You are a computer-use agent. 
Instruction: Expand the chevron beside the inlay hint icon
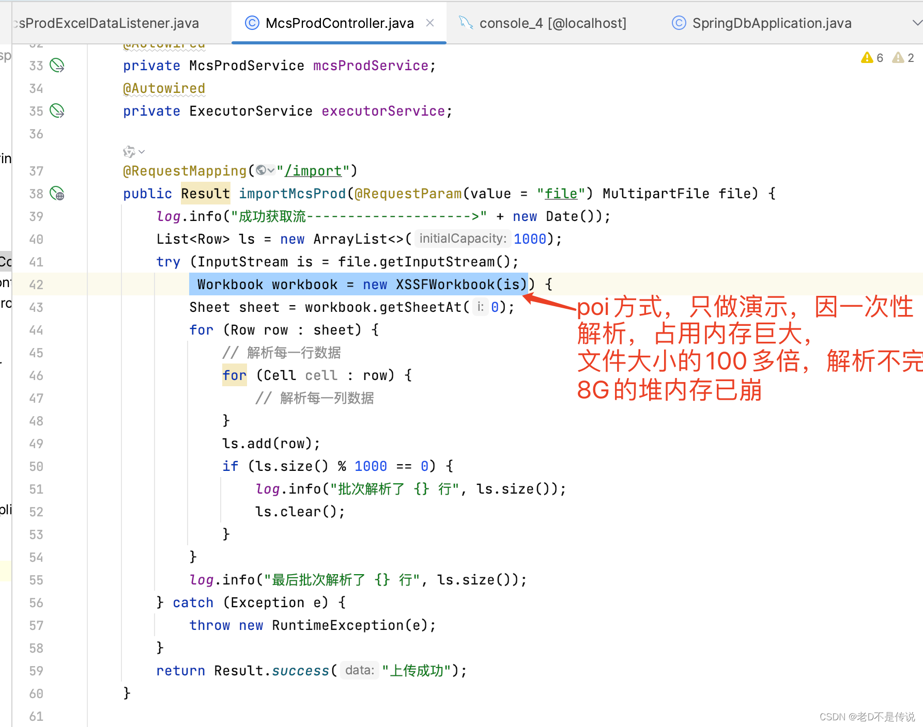pyautogui.click(x=142, y=152)
